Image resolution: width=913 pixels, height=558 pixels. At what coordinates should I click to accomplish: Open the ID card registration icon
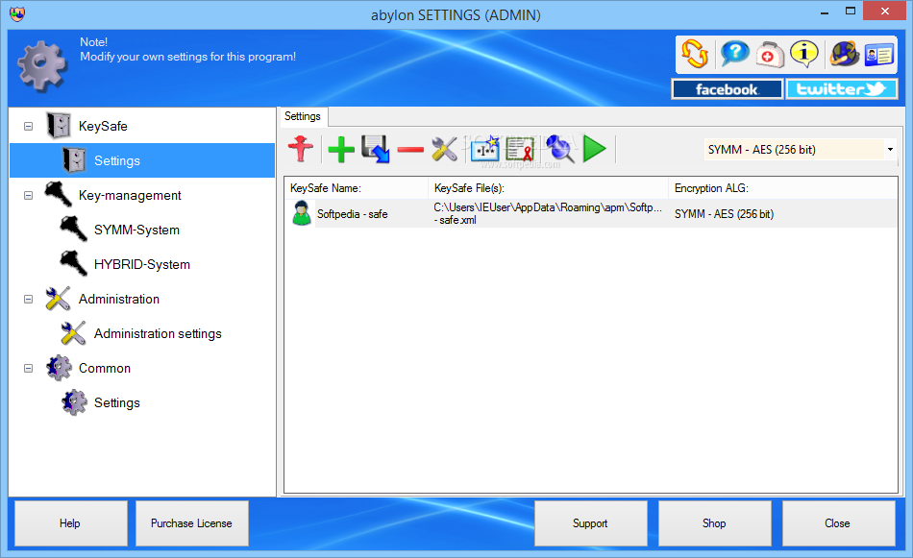pyautogui.click(x=879, y=56)
